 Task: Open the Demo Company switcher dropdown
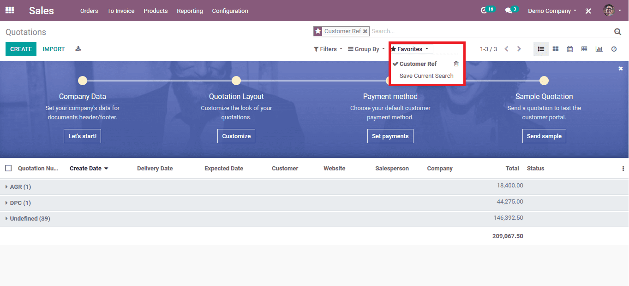pos(552,11)
